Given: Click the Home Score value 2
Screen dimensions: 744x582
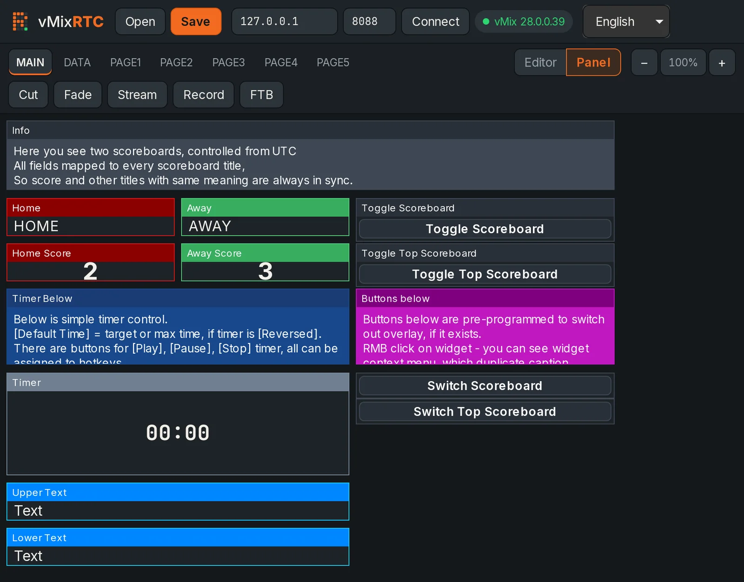Looking at the screenshot, I should click(91, 271).
